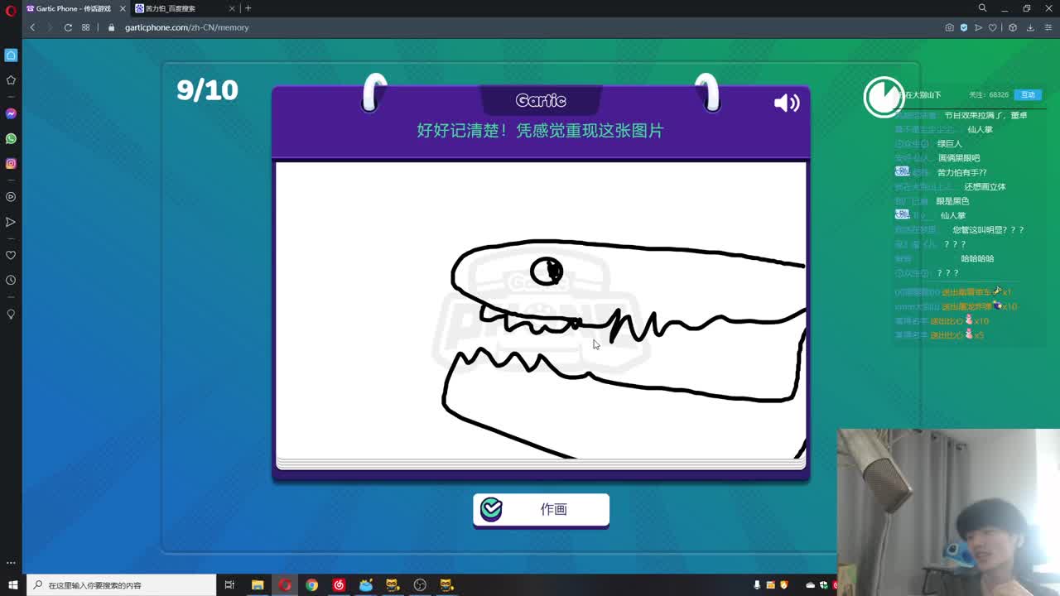Open the Snapshot tool in the address bar

[x=949, y=27]
